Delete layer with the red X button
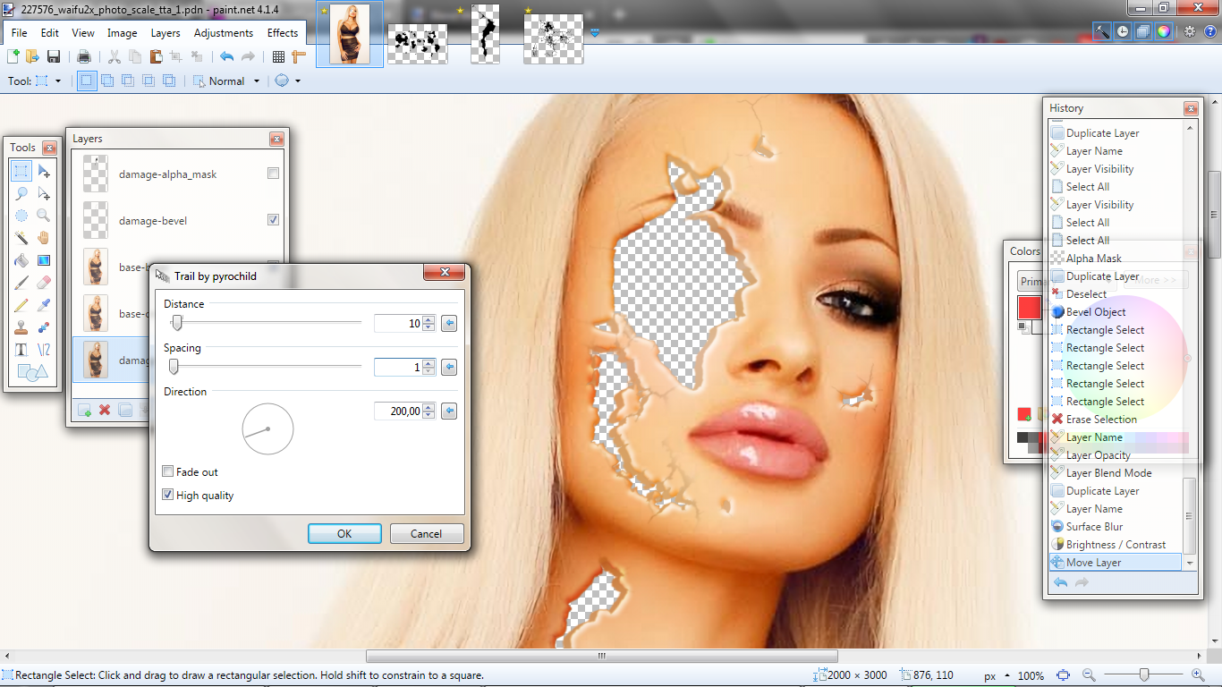This screenshot has width=1222, height=687. point(105,410)
